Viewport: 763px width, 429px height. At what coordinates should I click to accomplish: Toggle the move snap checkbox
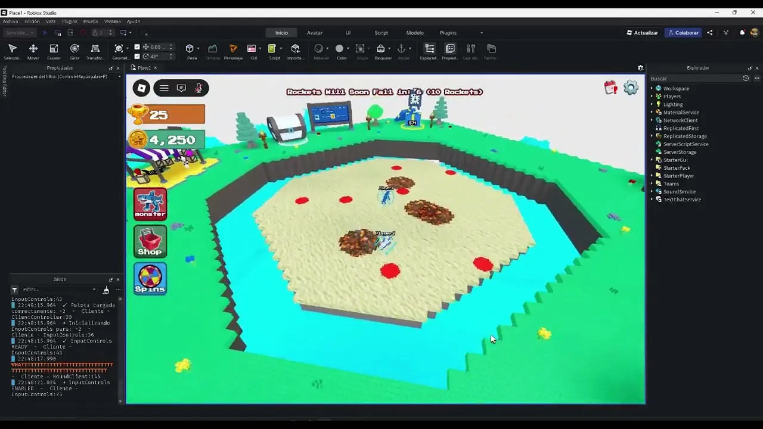pyautogui.click(x=137, y=47)
